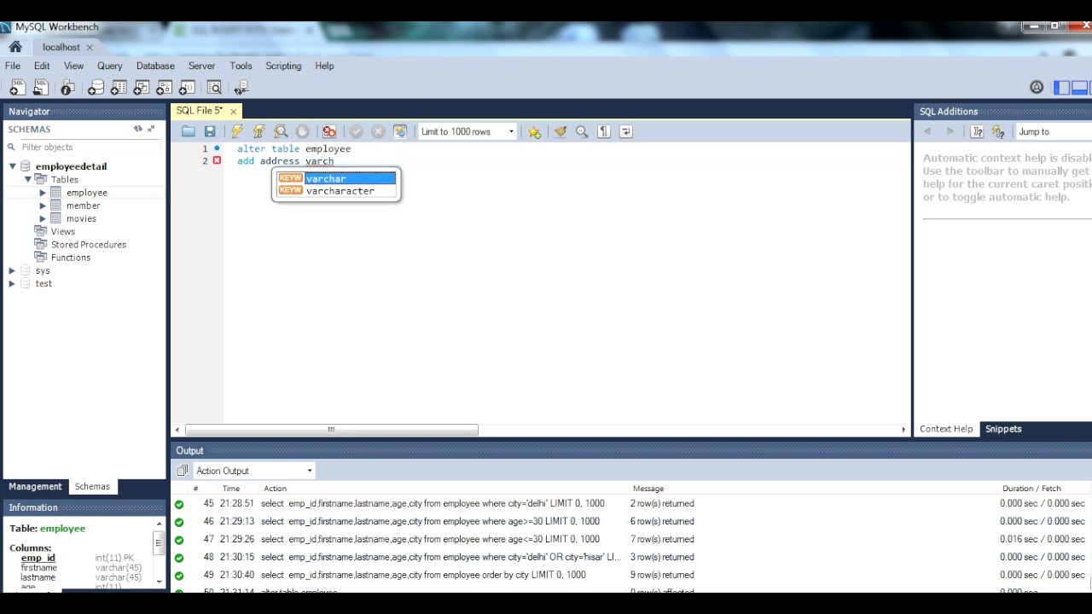Open the find panel magnifier icon
Image resolution: width=1092 pixels, height=614 pixels.
(x=582, y=131)
